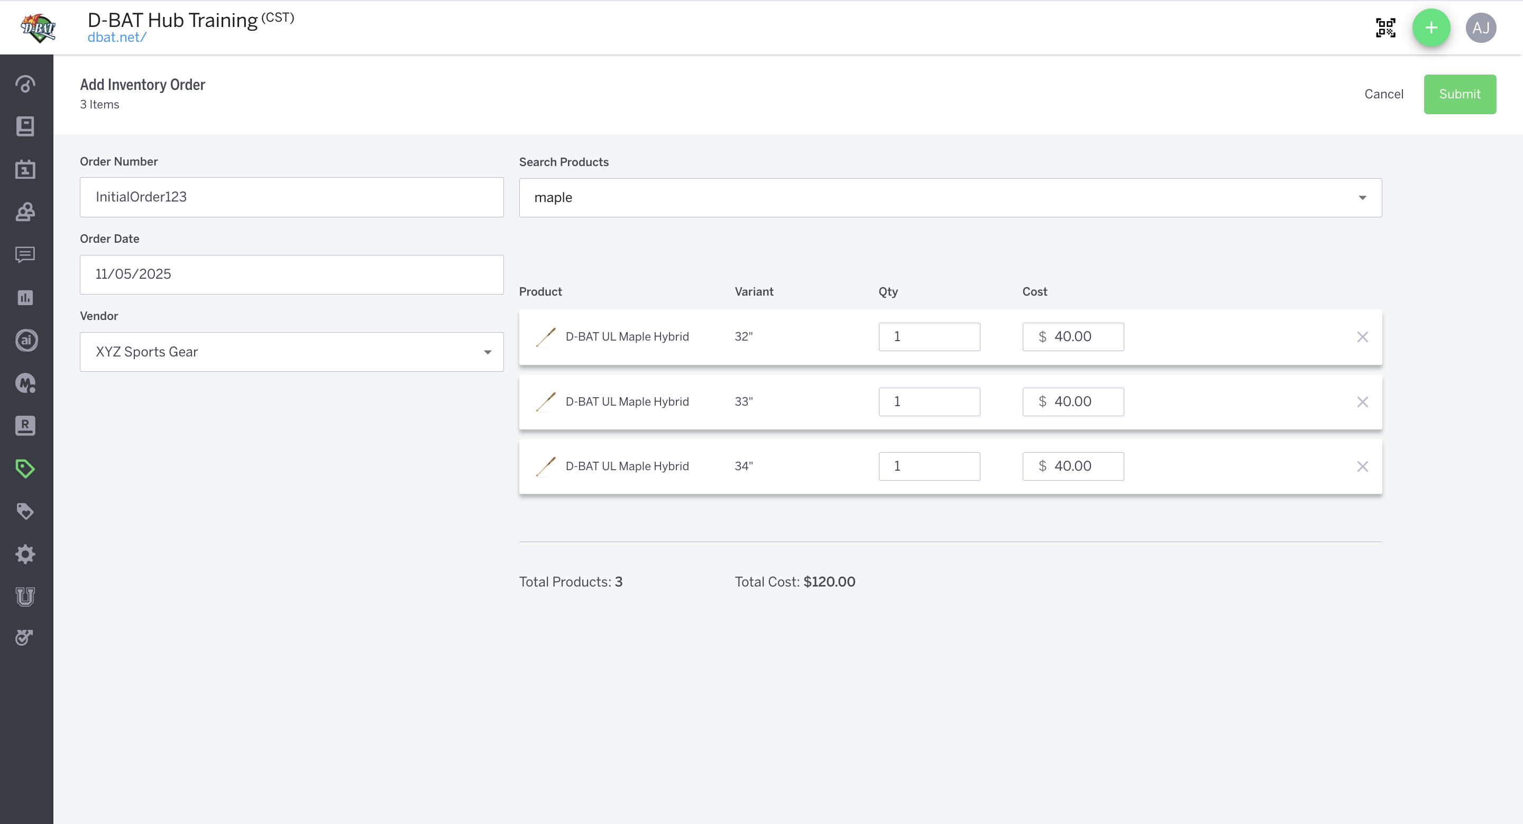The width and height of the screenshot is (1523, 824).
Task: Click the AI sidebar icon
Action: pyautogui.click(x=25, y=341)
